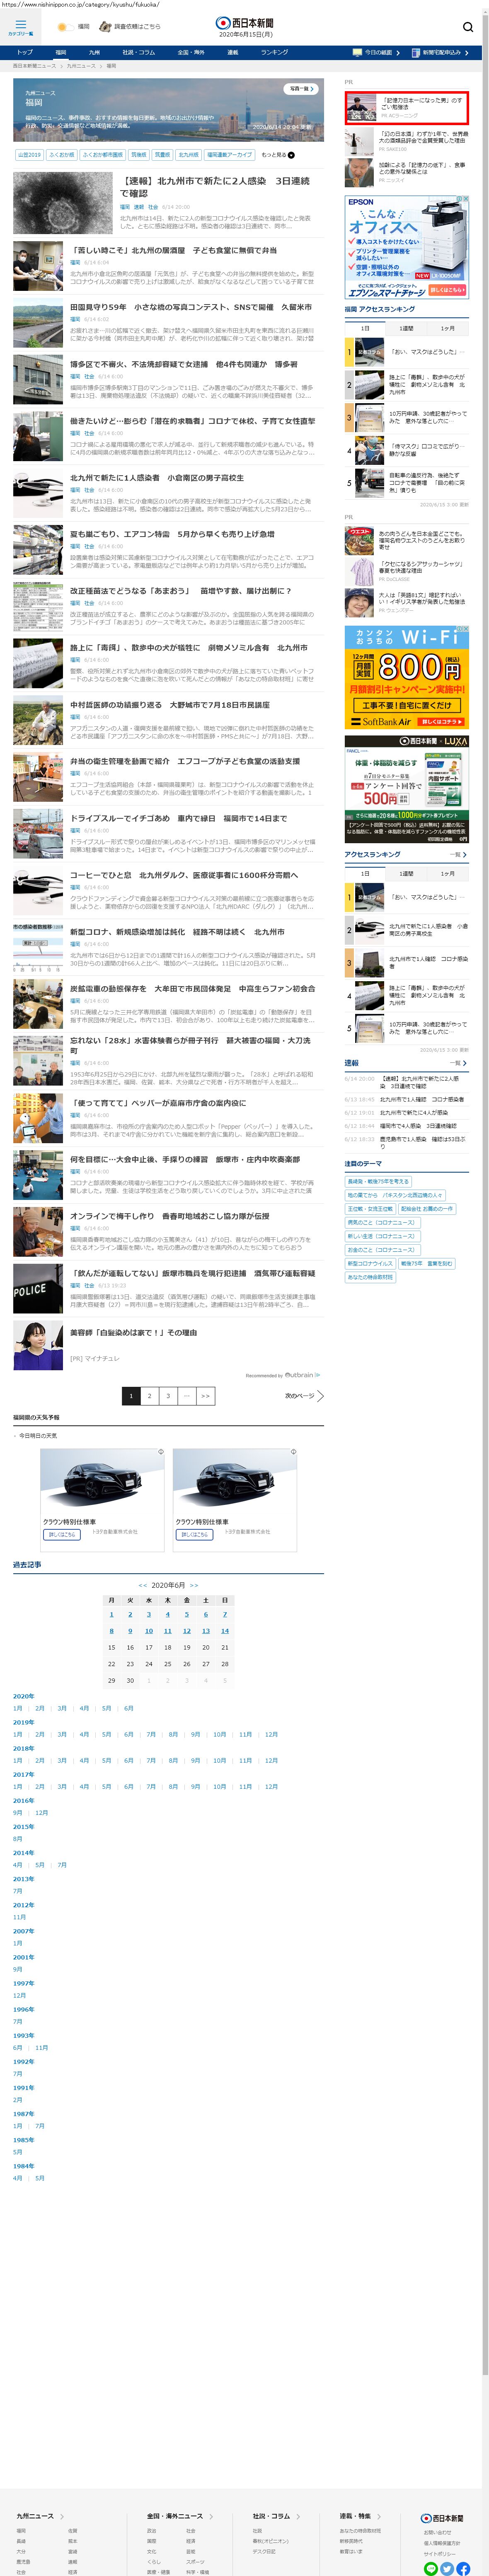The width and height of the screenshot is (489, 2576).
Task: Click the 北九州版 tag chip
Action: pos(188,155)
